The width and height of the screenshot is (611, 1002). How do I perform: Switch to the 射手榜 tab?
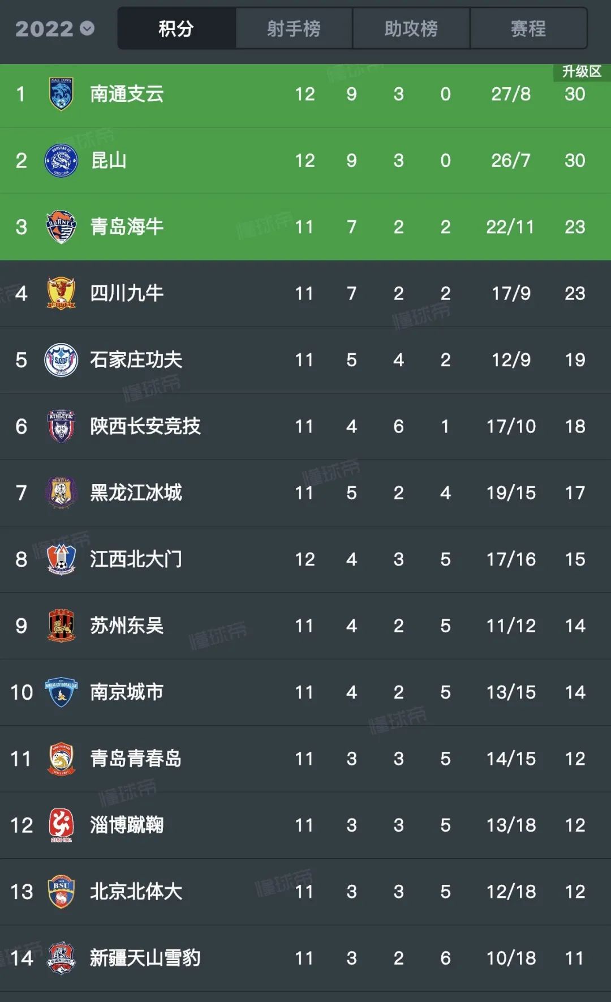(294, 28)
